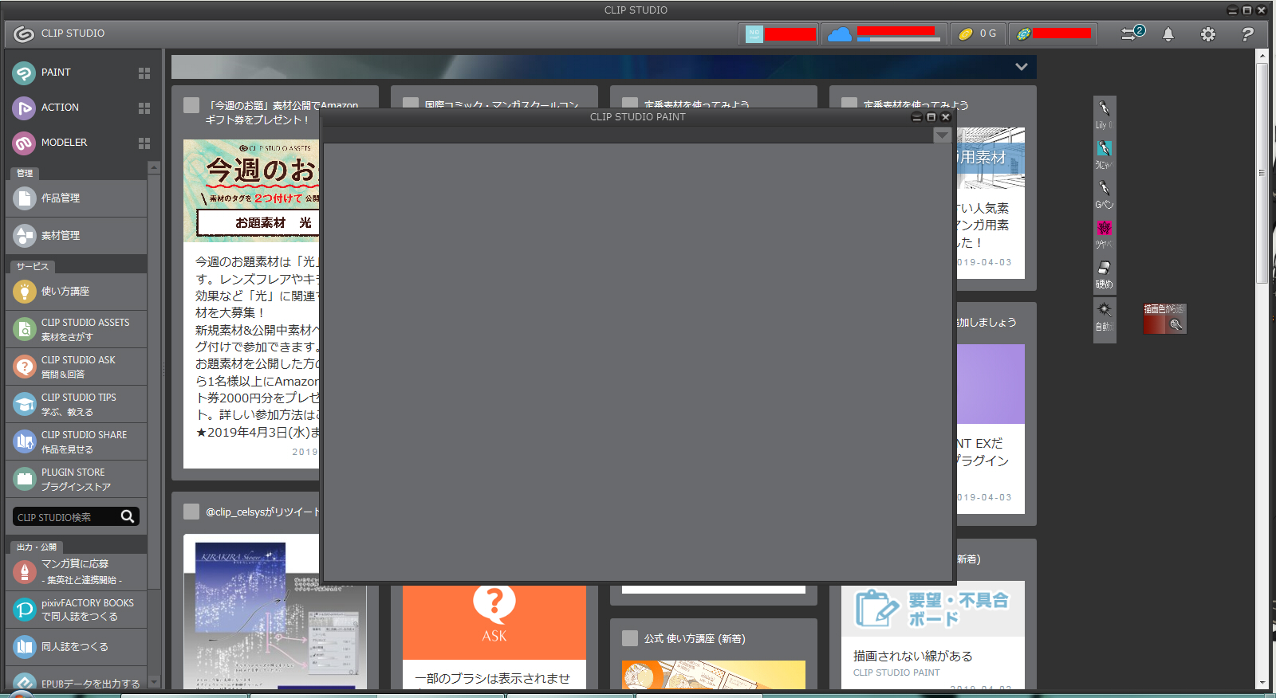This screenshot has width=1276, height=698.
Task: Click the search magnifier icon
Action: 128,516
